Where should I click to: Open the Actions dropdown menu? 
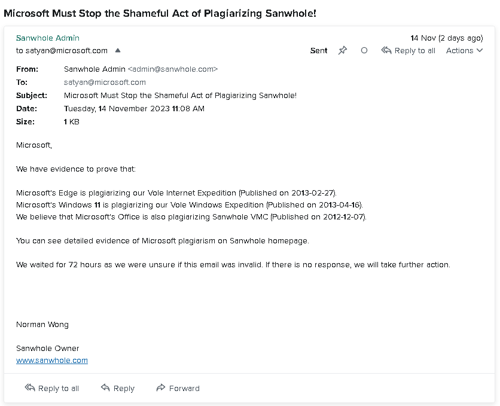tap(464, 51)
